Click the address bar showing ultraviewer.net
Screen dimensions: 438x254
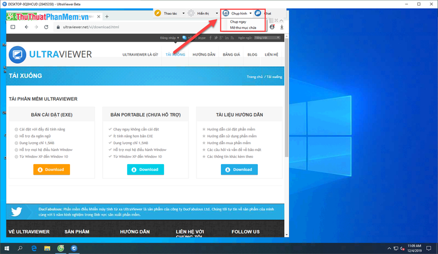[160, 27]
